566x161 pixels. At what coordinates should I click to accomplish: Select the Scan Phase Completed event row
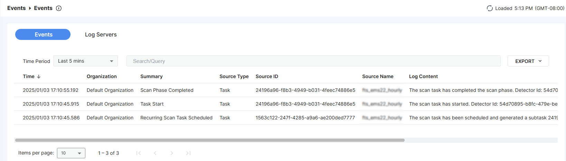pos(167,90)
